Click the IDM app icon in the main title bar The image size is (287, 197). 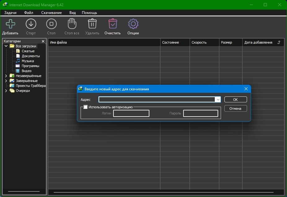pyautogui.click(x=5, y=5)
